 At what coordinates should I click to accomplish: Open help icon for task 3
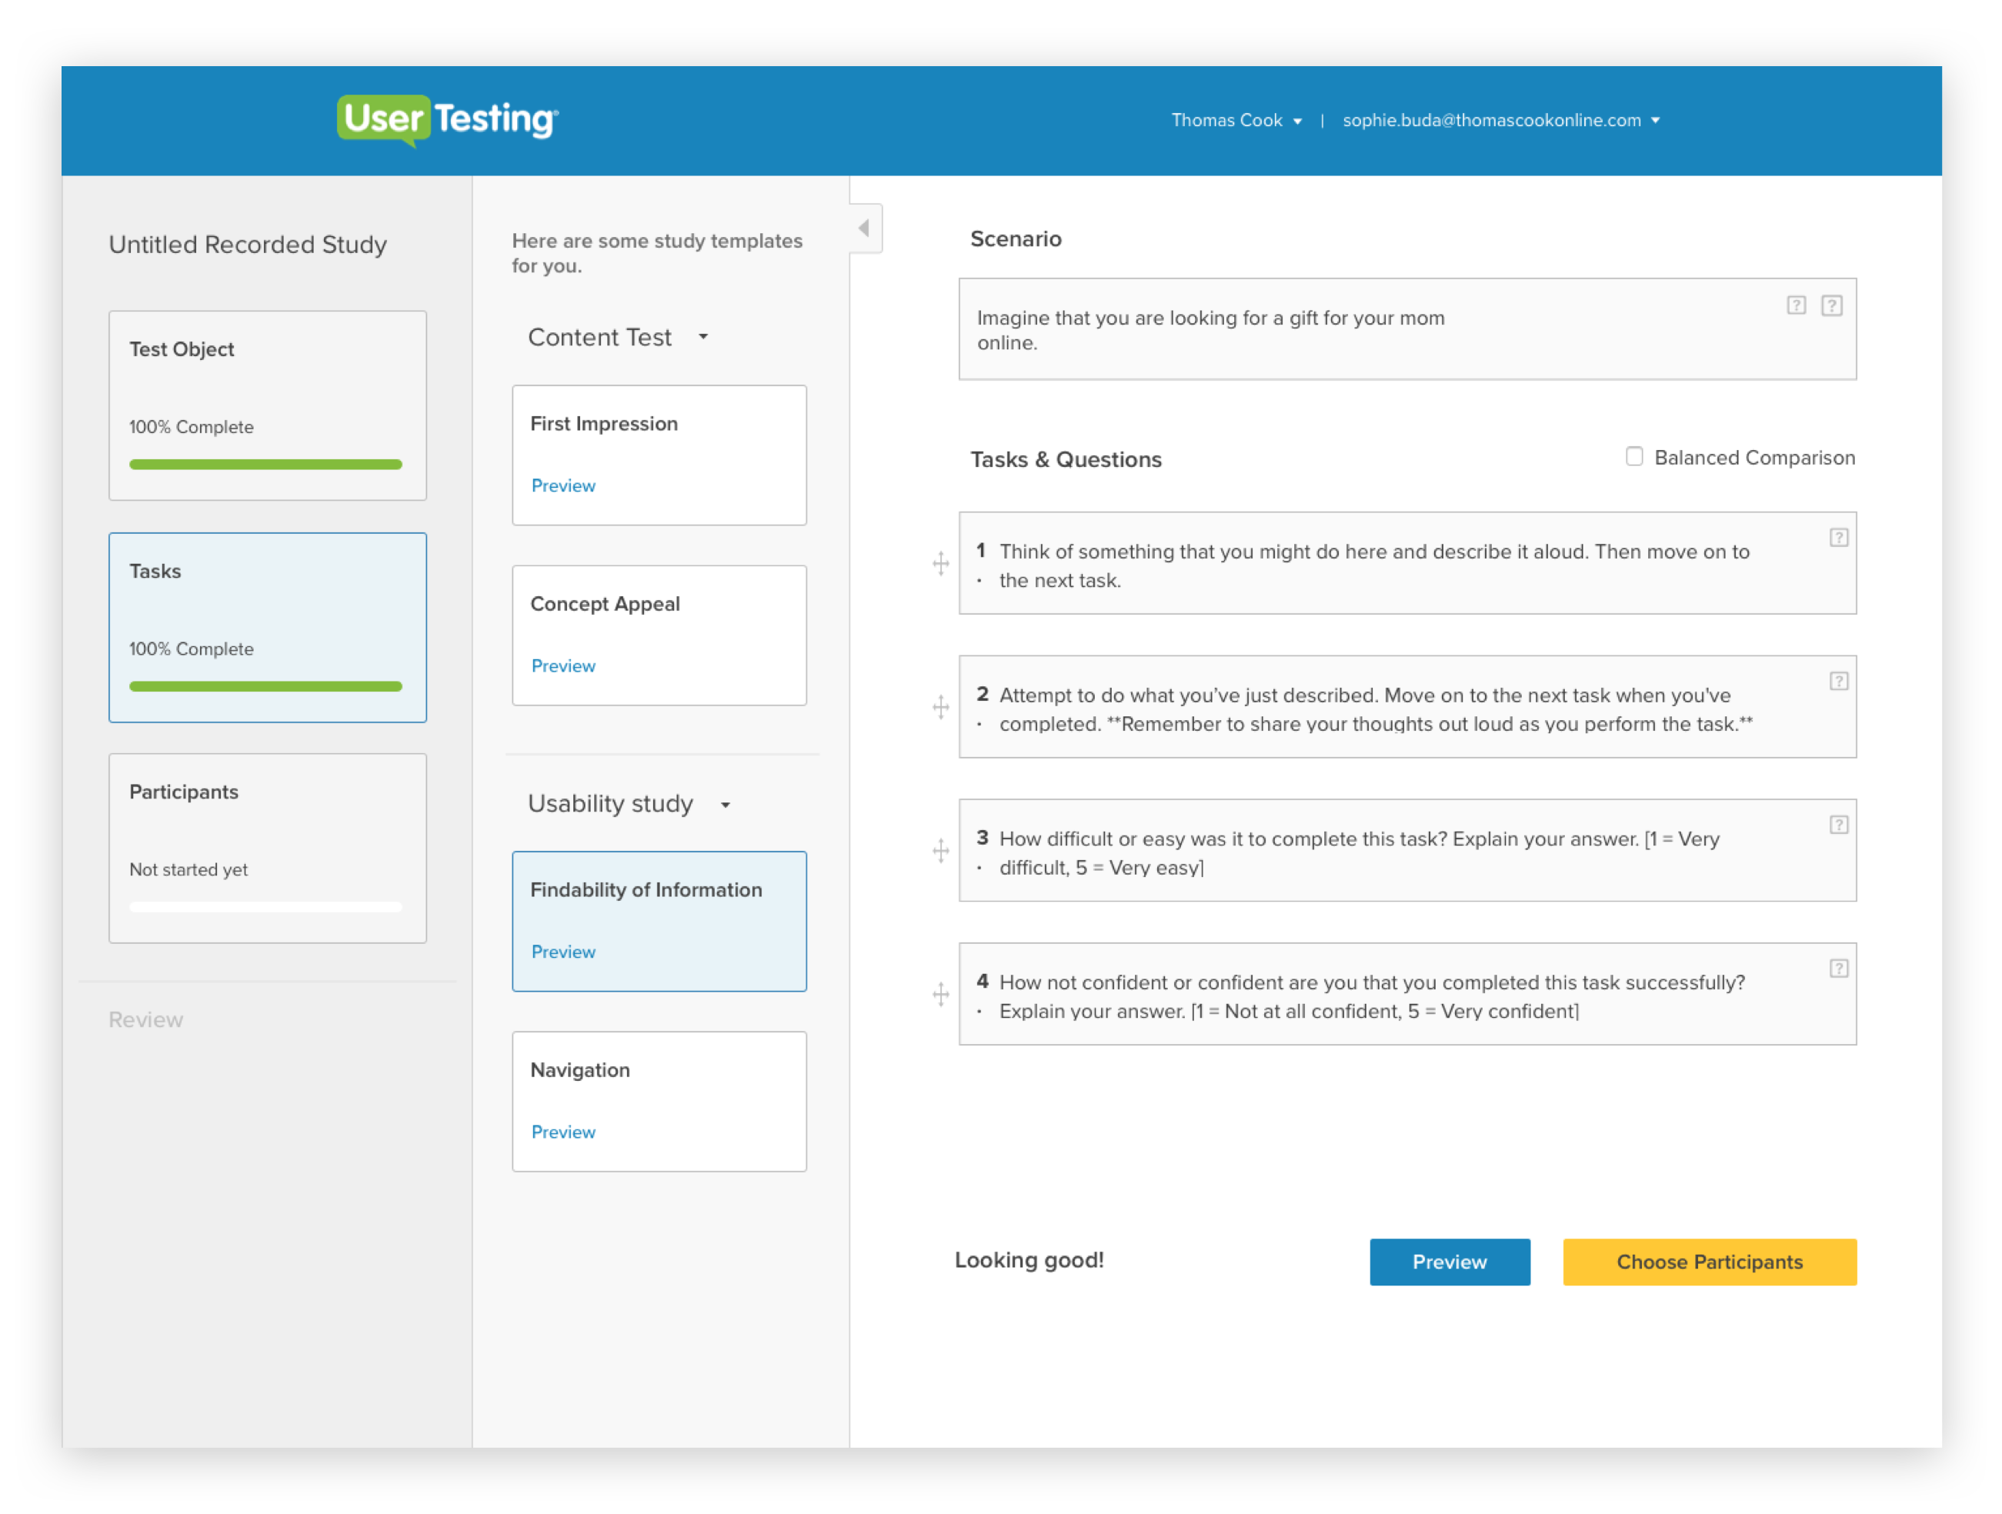[1839, 825]
